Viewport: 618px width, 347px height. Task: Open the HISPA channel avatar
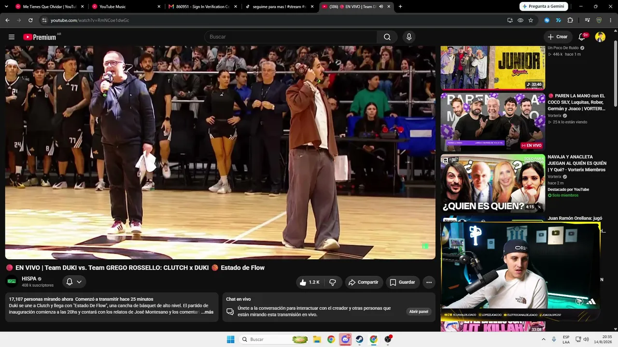pyautogui.click(x=12, y=281)
